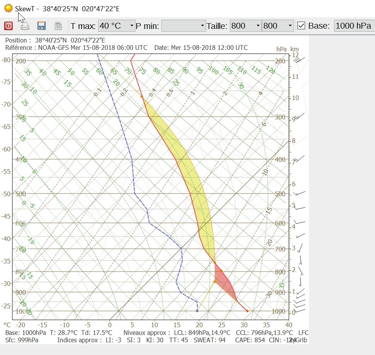
Task: Click the 500 hPa label on right axis
Action: point(280,194)
